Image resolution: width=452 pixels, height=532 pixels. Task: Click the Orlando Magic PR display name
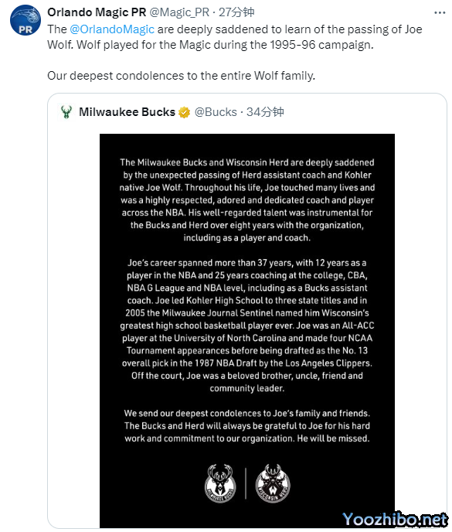(97, 12)
